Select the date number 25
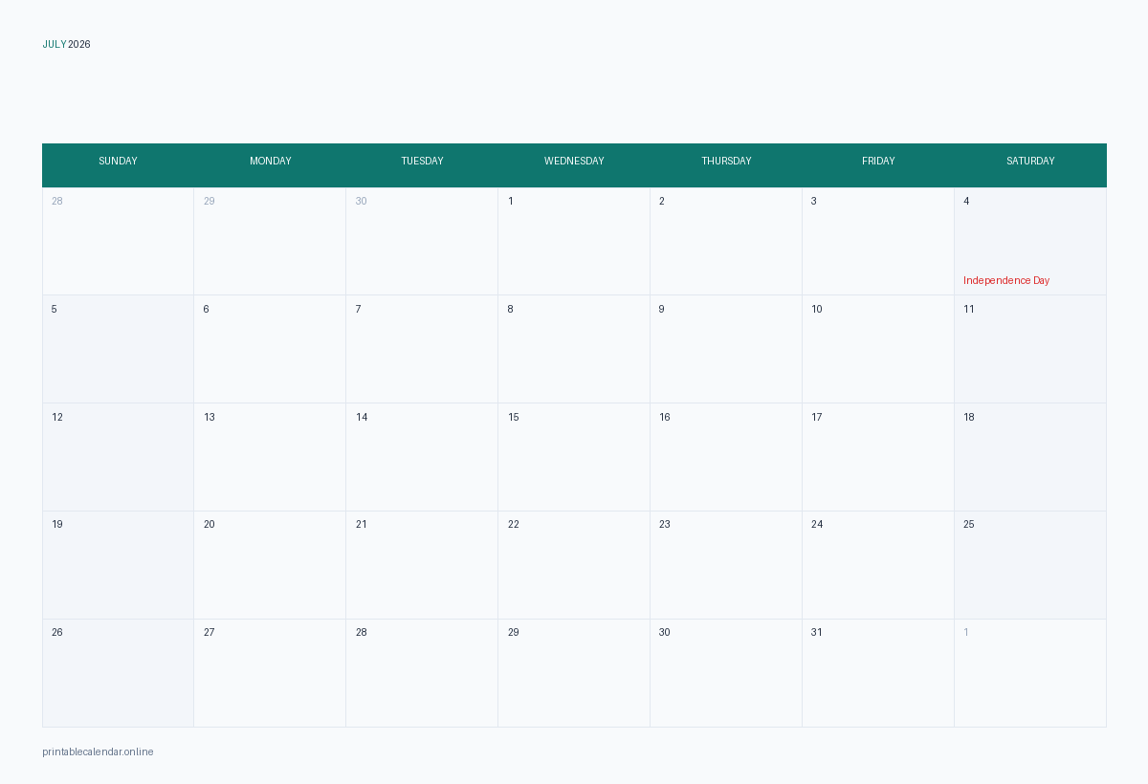The height and width of the screenshot is (784, 1148). point(969,524)
